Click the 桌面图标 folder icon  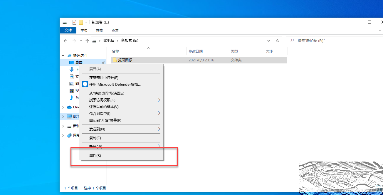(115, 60)
